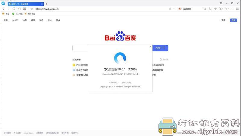Open the About Baidu footer link

click(28, 133)
